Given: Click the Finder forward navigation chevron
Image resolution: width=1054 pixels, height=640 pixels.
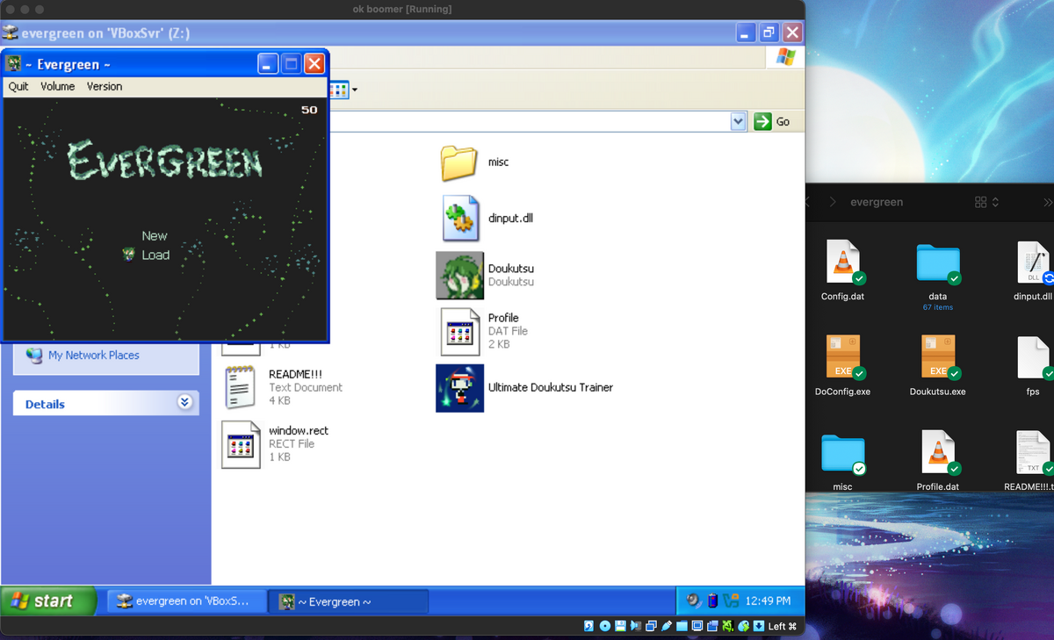Looking at the screenshot, I should tap(832, 202).
